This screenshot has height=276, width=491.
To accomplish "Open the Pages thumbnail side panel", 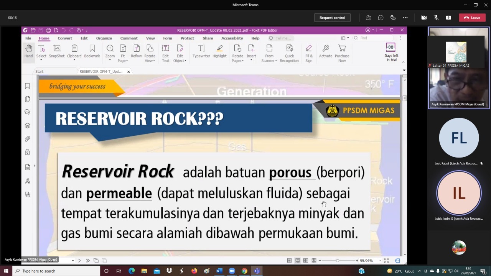I will pyautogui.click(x=27, y=99).
